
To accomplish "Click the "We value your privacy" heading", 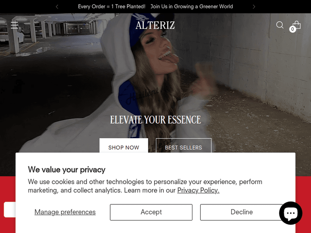I will coord(67,170).
